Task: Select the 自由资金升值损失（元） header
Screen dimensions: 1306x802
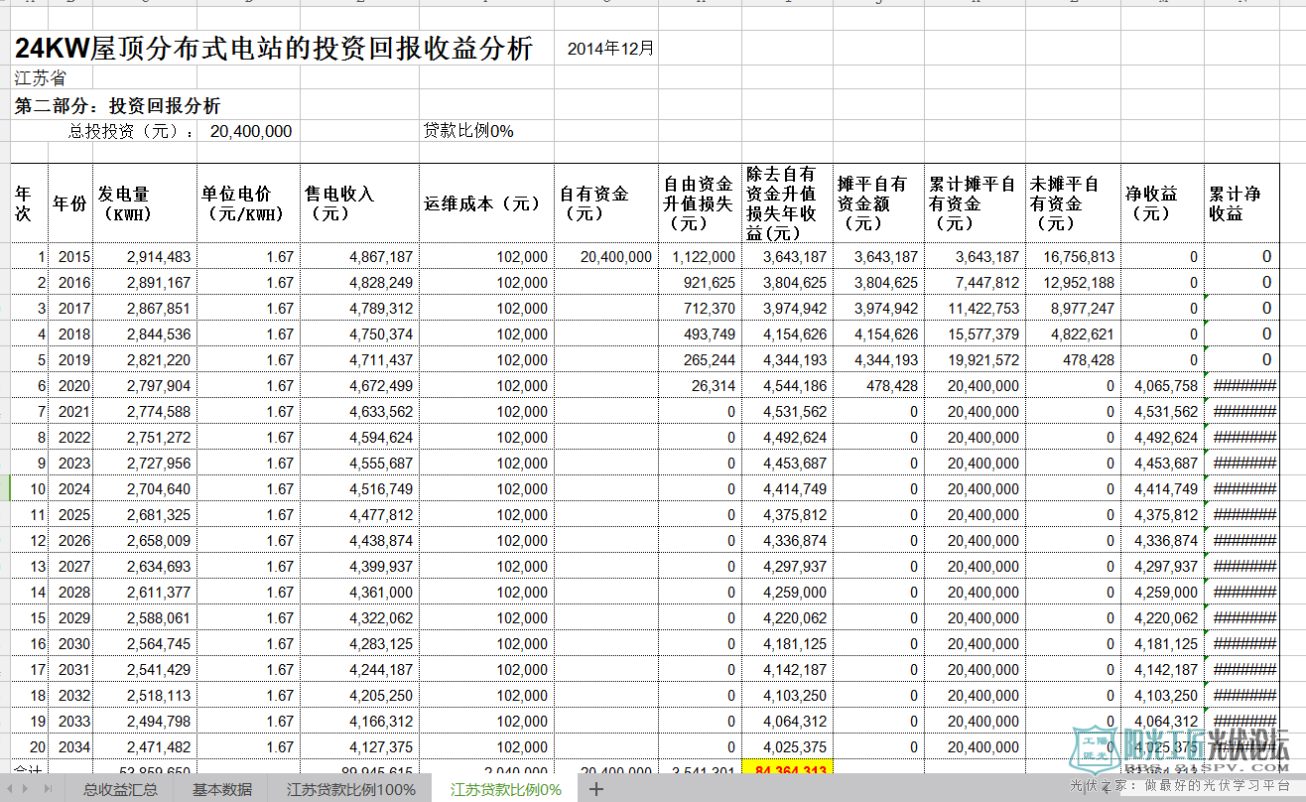Action: click(x=700, y=203)
